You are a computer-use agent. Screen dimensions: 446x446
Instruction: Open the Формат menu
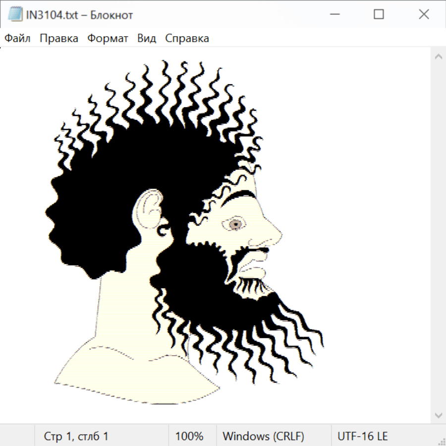point(108,39)
